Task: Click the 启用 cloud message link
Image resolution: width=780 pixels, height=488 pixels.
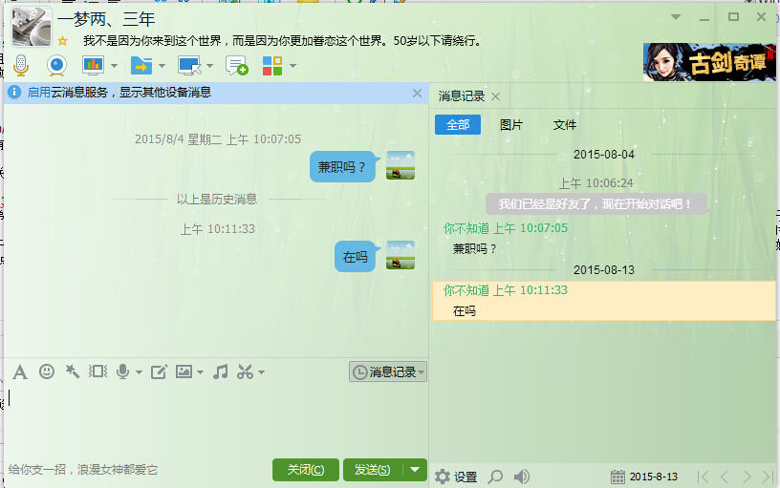Action: point(39,93)
